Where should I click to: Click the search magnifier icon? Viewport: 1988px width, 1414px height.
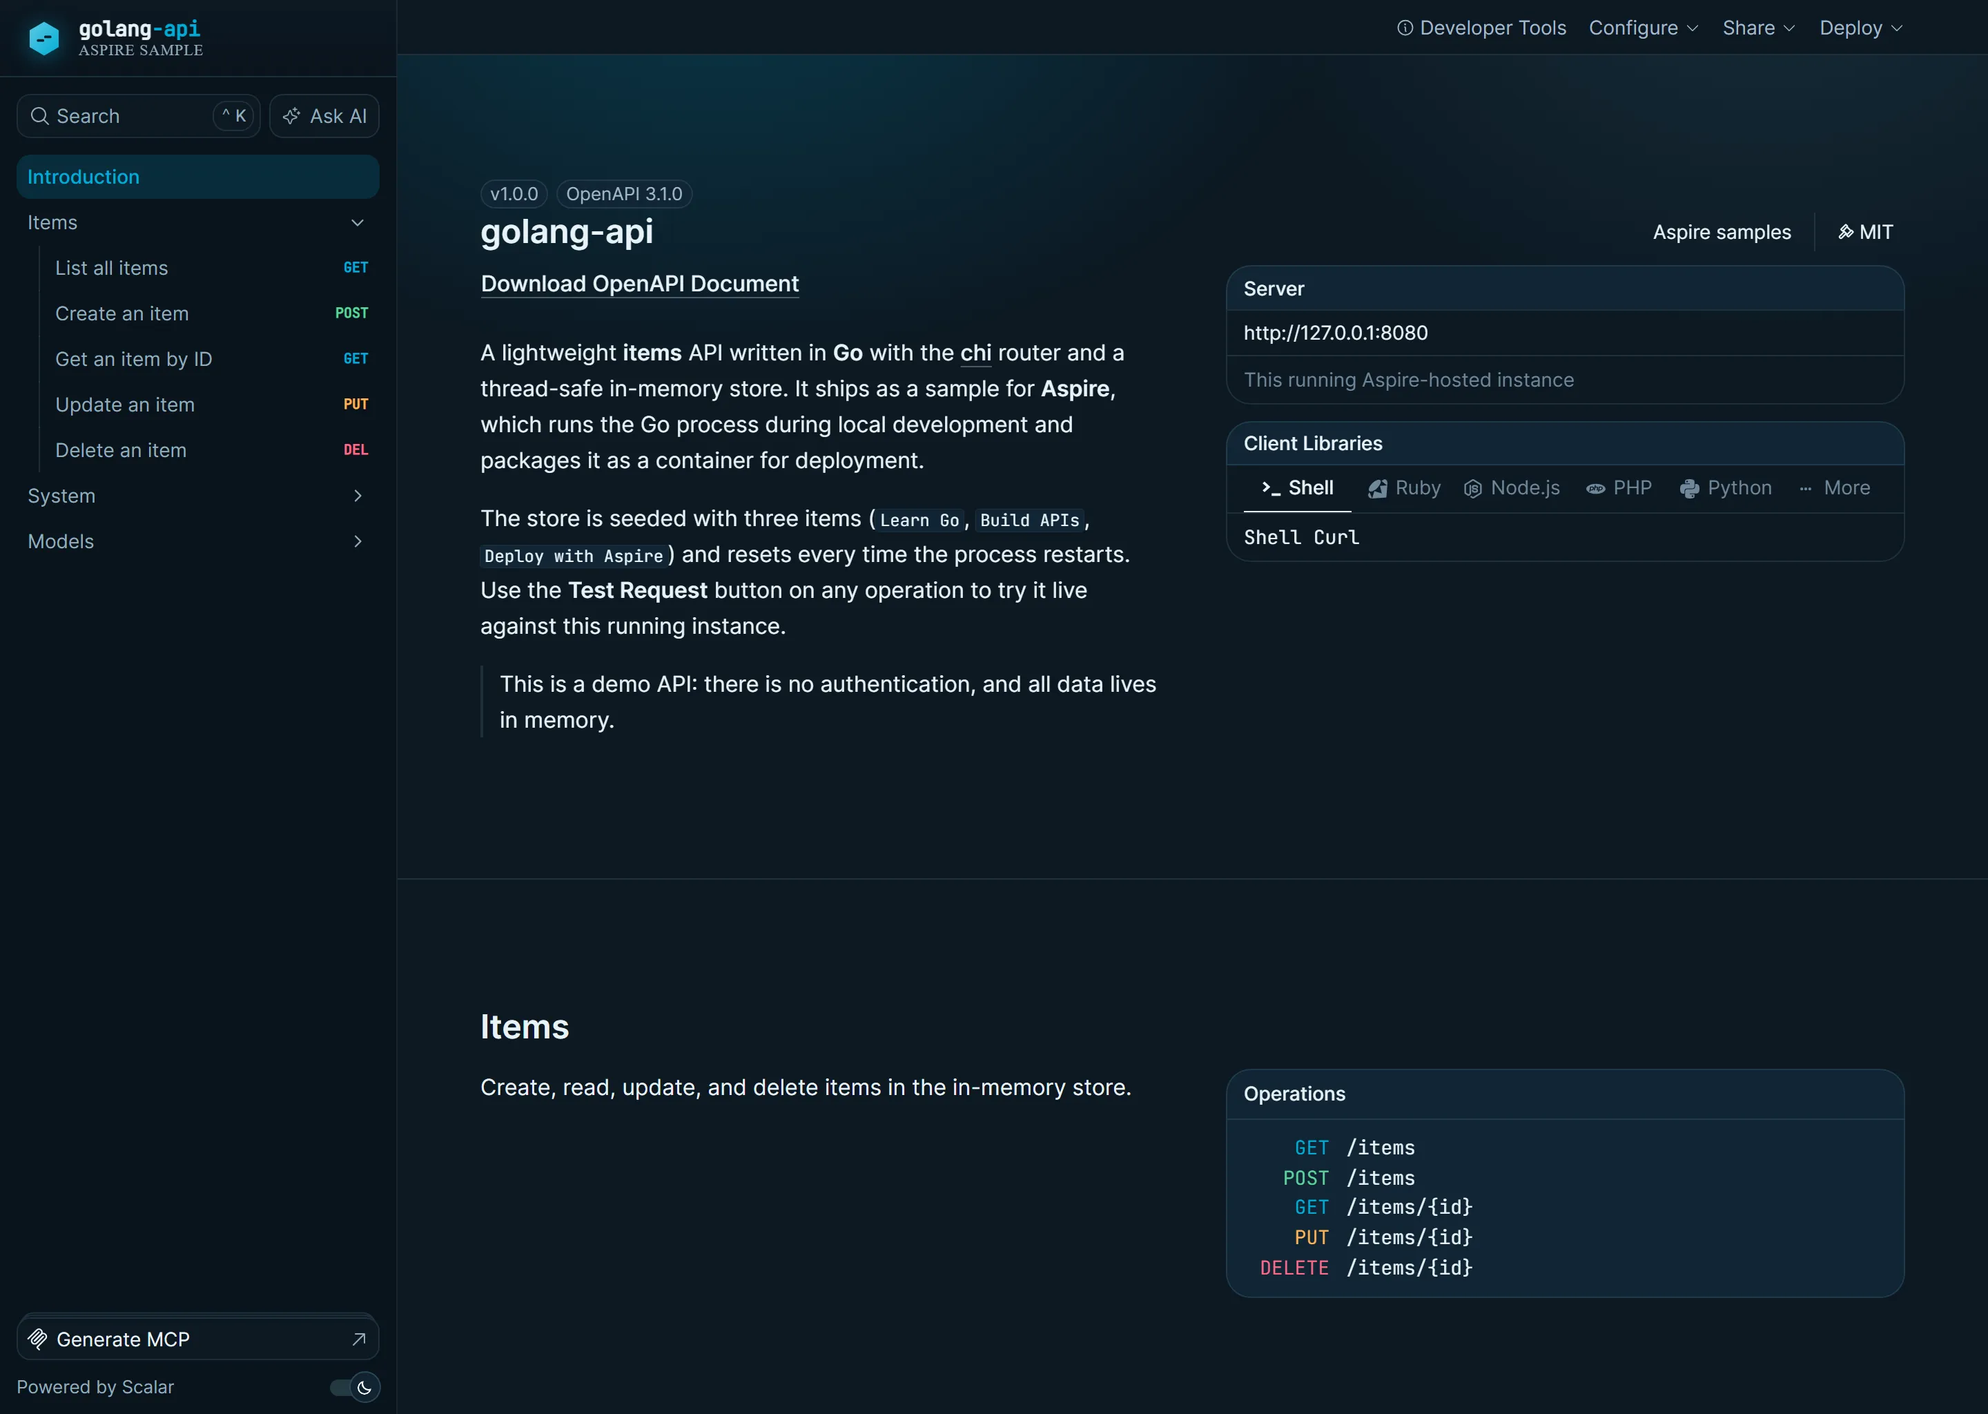pyautogui.click(x=39, y=116)
